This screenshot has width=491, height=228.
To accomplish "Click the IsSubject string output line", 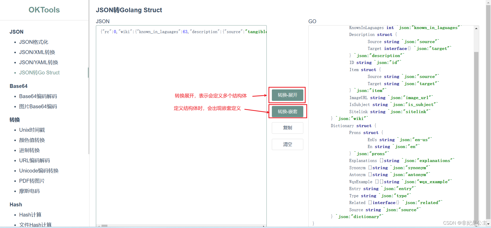I will tap(394, 104).
